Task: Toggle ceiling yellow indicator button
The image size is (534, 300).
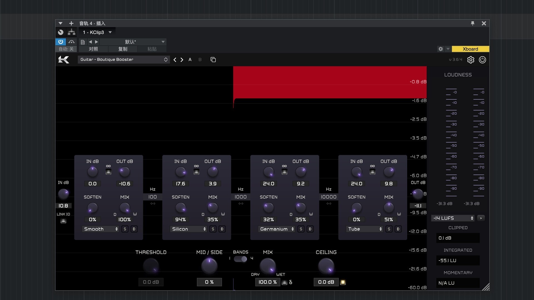Action: 343,282
